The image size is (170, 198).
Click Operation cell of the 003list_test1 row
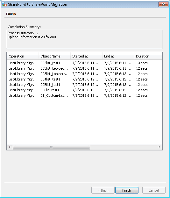(x=23, y=63)
